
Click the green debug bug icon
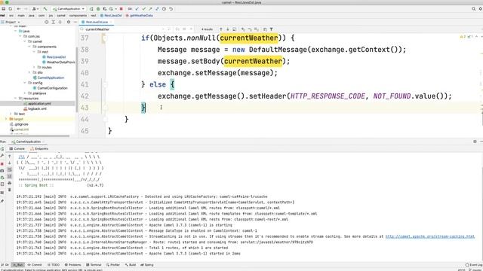(98, 9)
